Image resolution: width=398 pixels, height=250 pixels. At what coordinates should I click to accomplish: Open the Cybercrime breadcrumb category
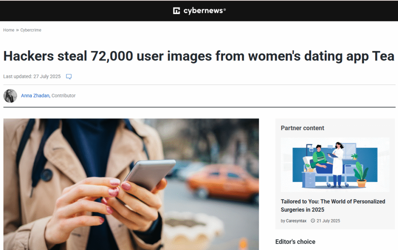pos(31,30)
